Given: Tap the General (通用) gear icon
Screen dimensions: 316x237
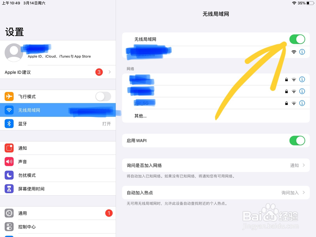Looking at the screenshot, I should [9, 213].
